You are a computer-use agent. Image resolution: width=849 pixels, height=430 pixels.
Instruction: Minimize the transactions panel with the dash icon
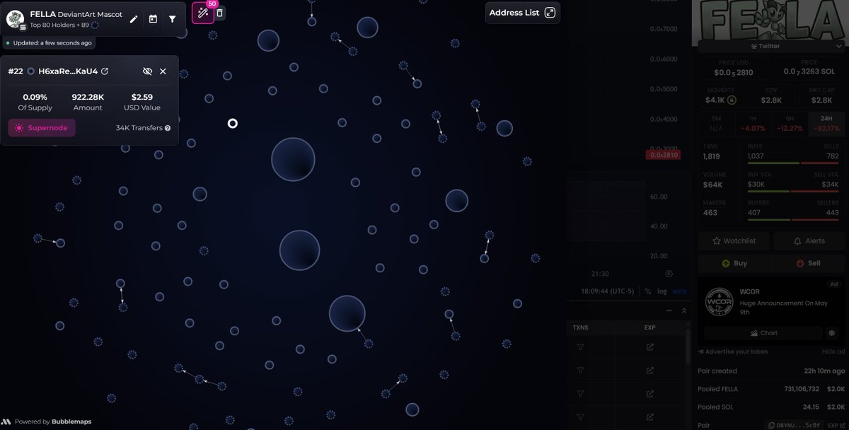coord(669,310)
